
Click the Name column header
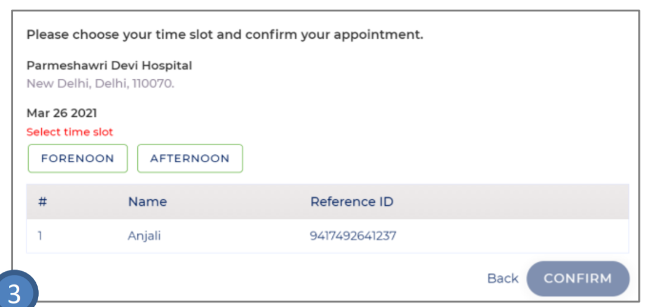(147, 201)
